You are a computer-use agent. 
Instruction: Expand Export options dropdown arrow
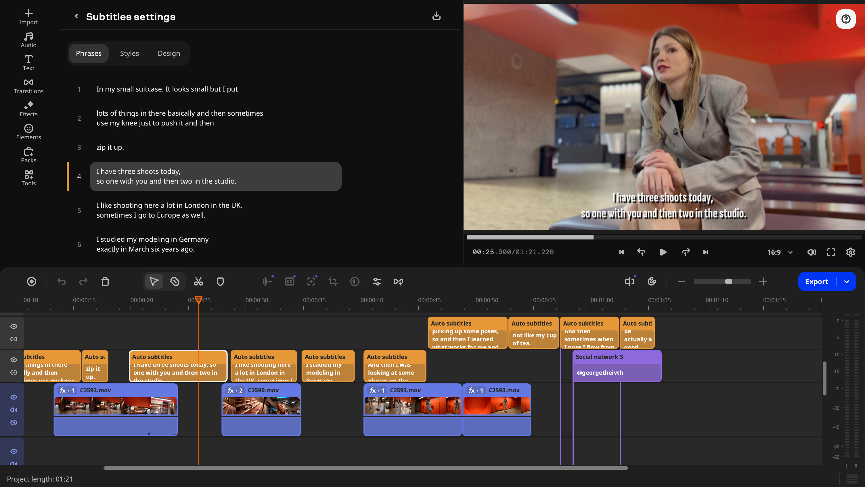[x=847, y=282]
